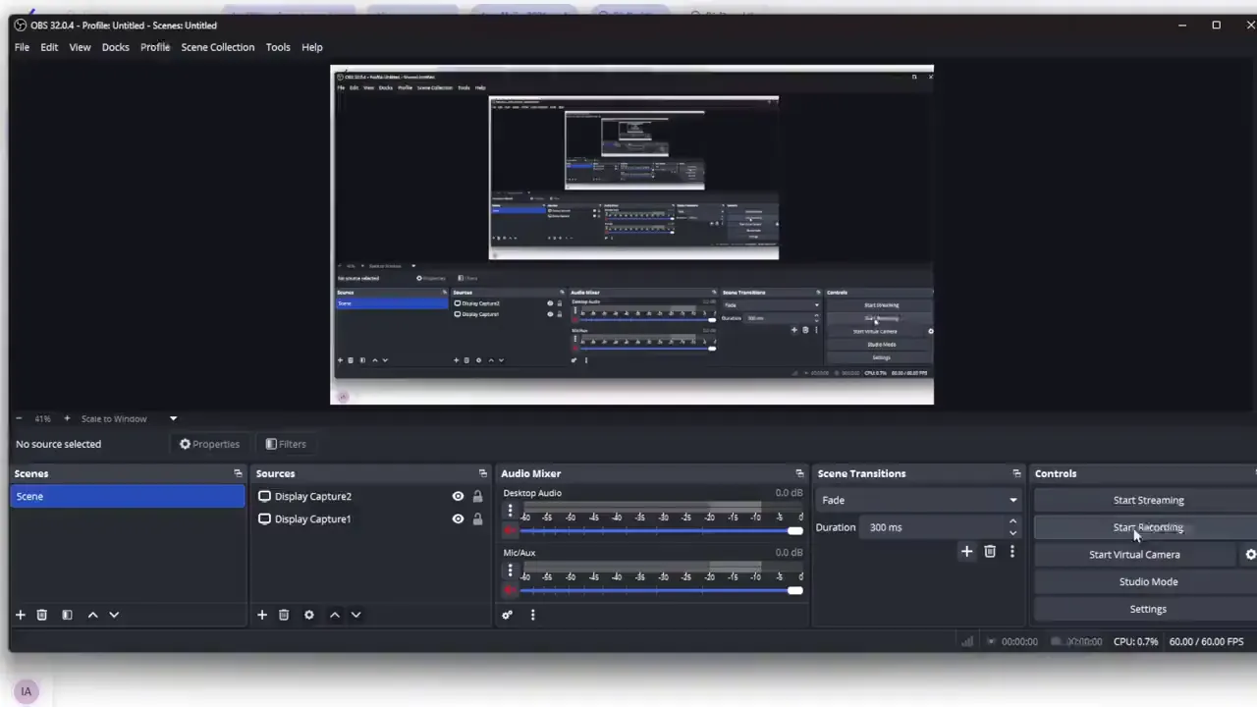Float the Sources dock
1257x707 pixels.
482,473
